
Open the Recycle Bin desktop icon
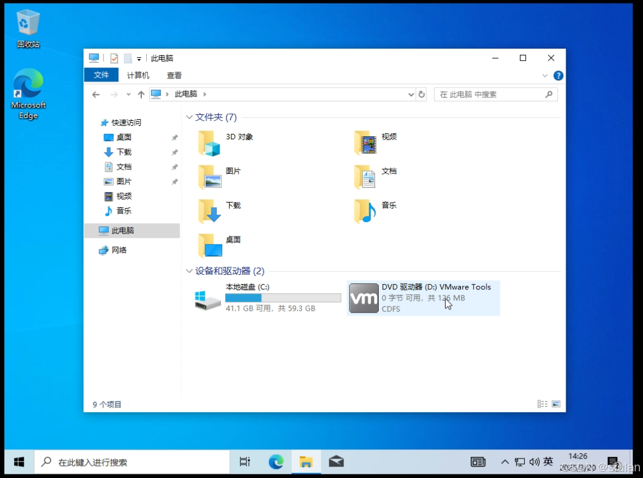point(28,29)
